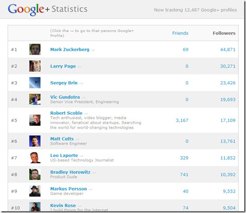Click Leo Laporte's avatar photo

click(x=35, y=157)
